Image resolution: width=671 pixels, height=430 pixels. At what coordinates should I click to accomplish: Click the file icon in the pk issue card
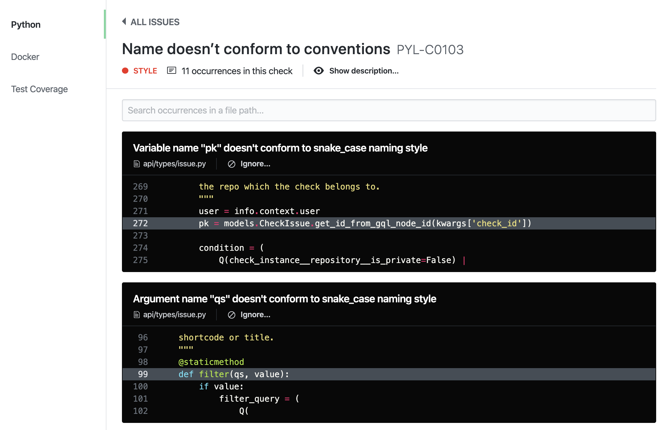click(136, 164)
